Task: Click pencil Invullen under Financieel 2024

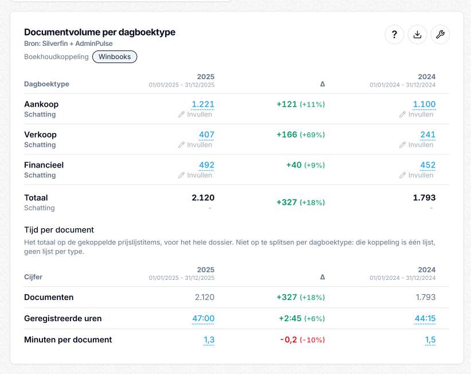Action: 417,176
